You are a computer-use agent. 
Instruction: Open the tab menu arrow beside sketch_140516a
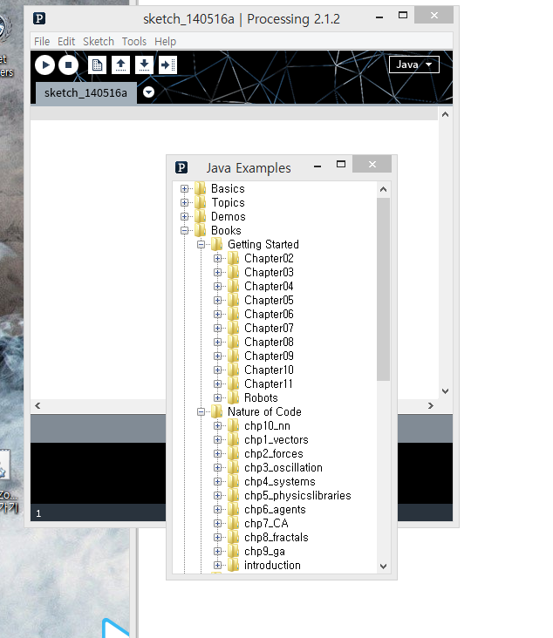[148, 92]
